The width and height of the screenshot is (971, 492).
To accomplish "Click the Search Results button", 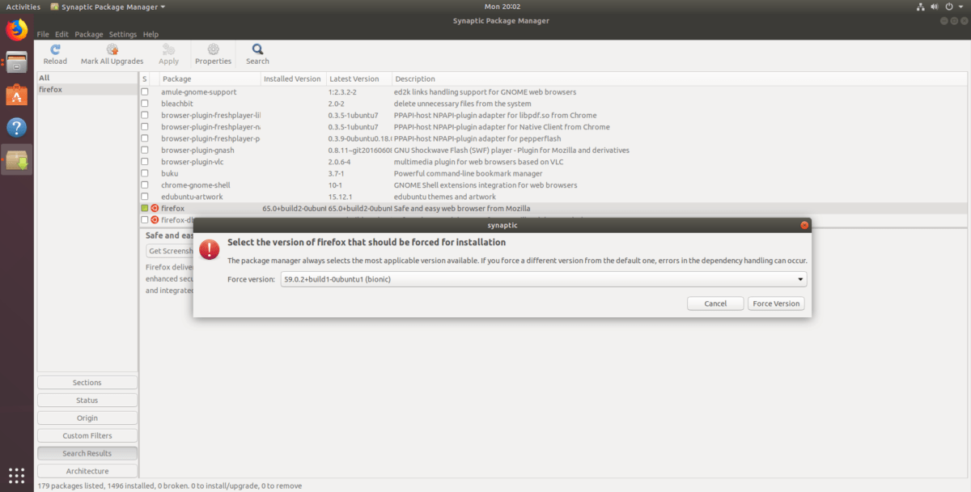I will (x=87, y=453).
